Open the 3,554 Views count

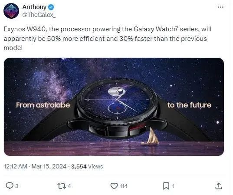pos(87,167)
